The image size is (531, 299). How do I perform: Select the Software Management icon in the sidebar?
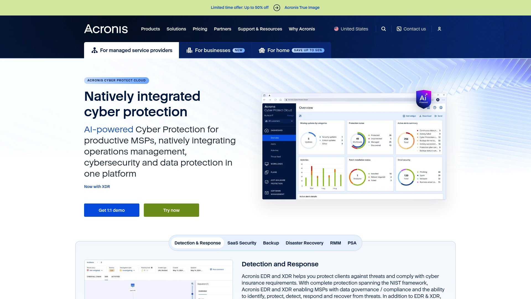coord(266,192)
